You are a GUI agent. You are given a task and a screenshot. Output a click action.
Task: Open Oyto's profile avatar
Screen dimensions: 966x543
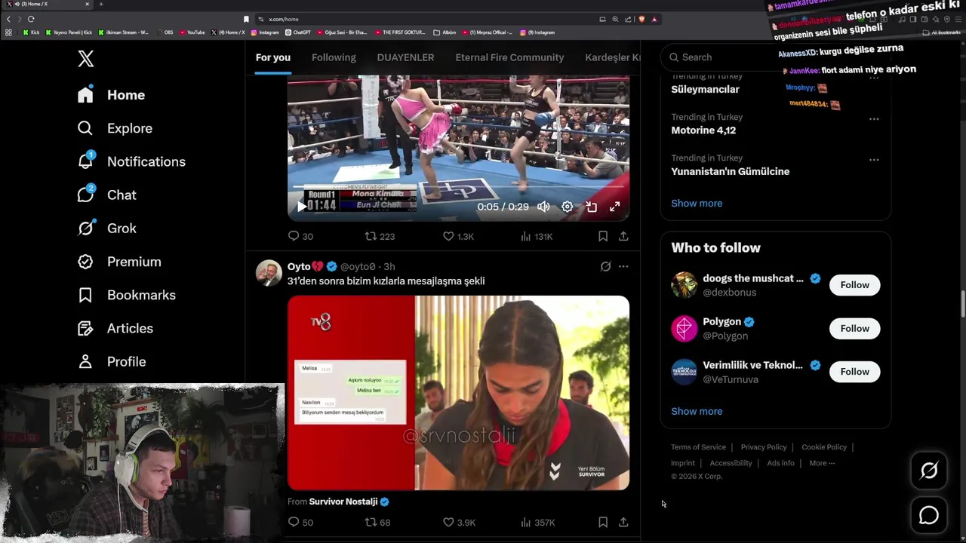[269, 273]
